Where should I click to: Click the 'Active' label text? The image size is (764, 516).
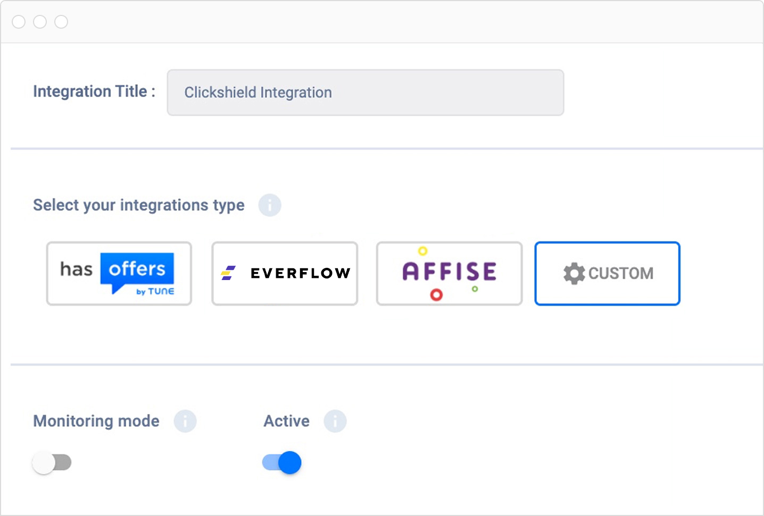[286, 421]
